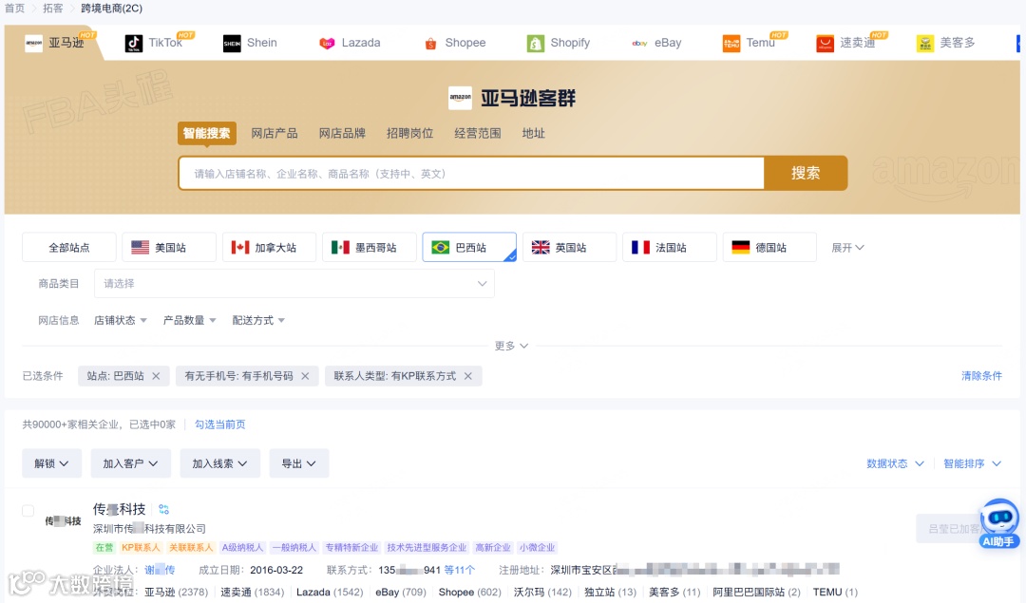The image size is (1026, 603).
Task: Expand more sites with 展开
Action: coord(847,248)
